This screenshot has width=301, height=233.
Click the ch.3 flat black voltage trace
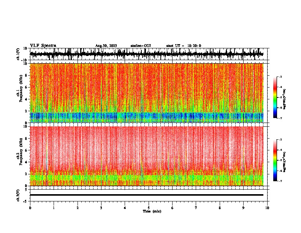click(x=147, y=195)
